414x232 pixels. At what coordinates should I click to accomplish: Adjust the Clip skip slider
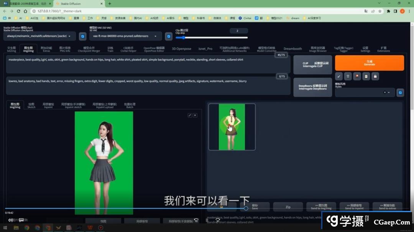[183, 37]
